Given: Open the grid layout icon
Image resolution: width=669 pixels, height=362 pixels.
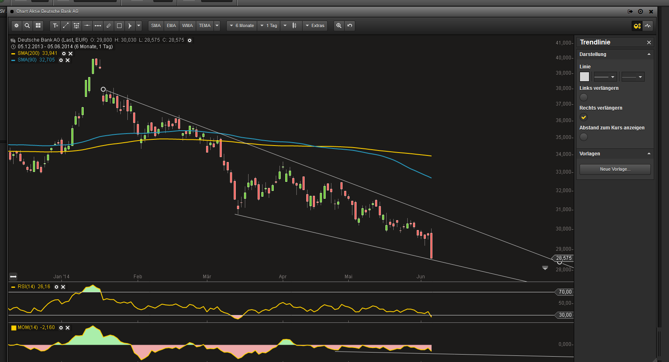Looking at the screenshot, I should tap(38, 26).
